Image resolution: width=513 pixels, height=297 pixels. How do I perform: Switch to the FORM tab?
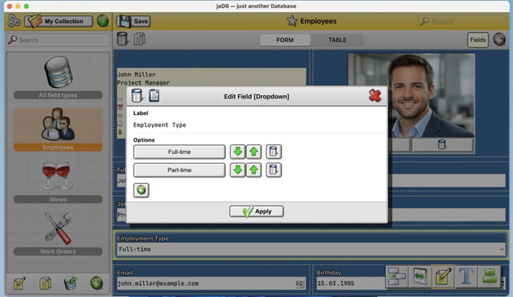coord(285,40)
